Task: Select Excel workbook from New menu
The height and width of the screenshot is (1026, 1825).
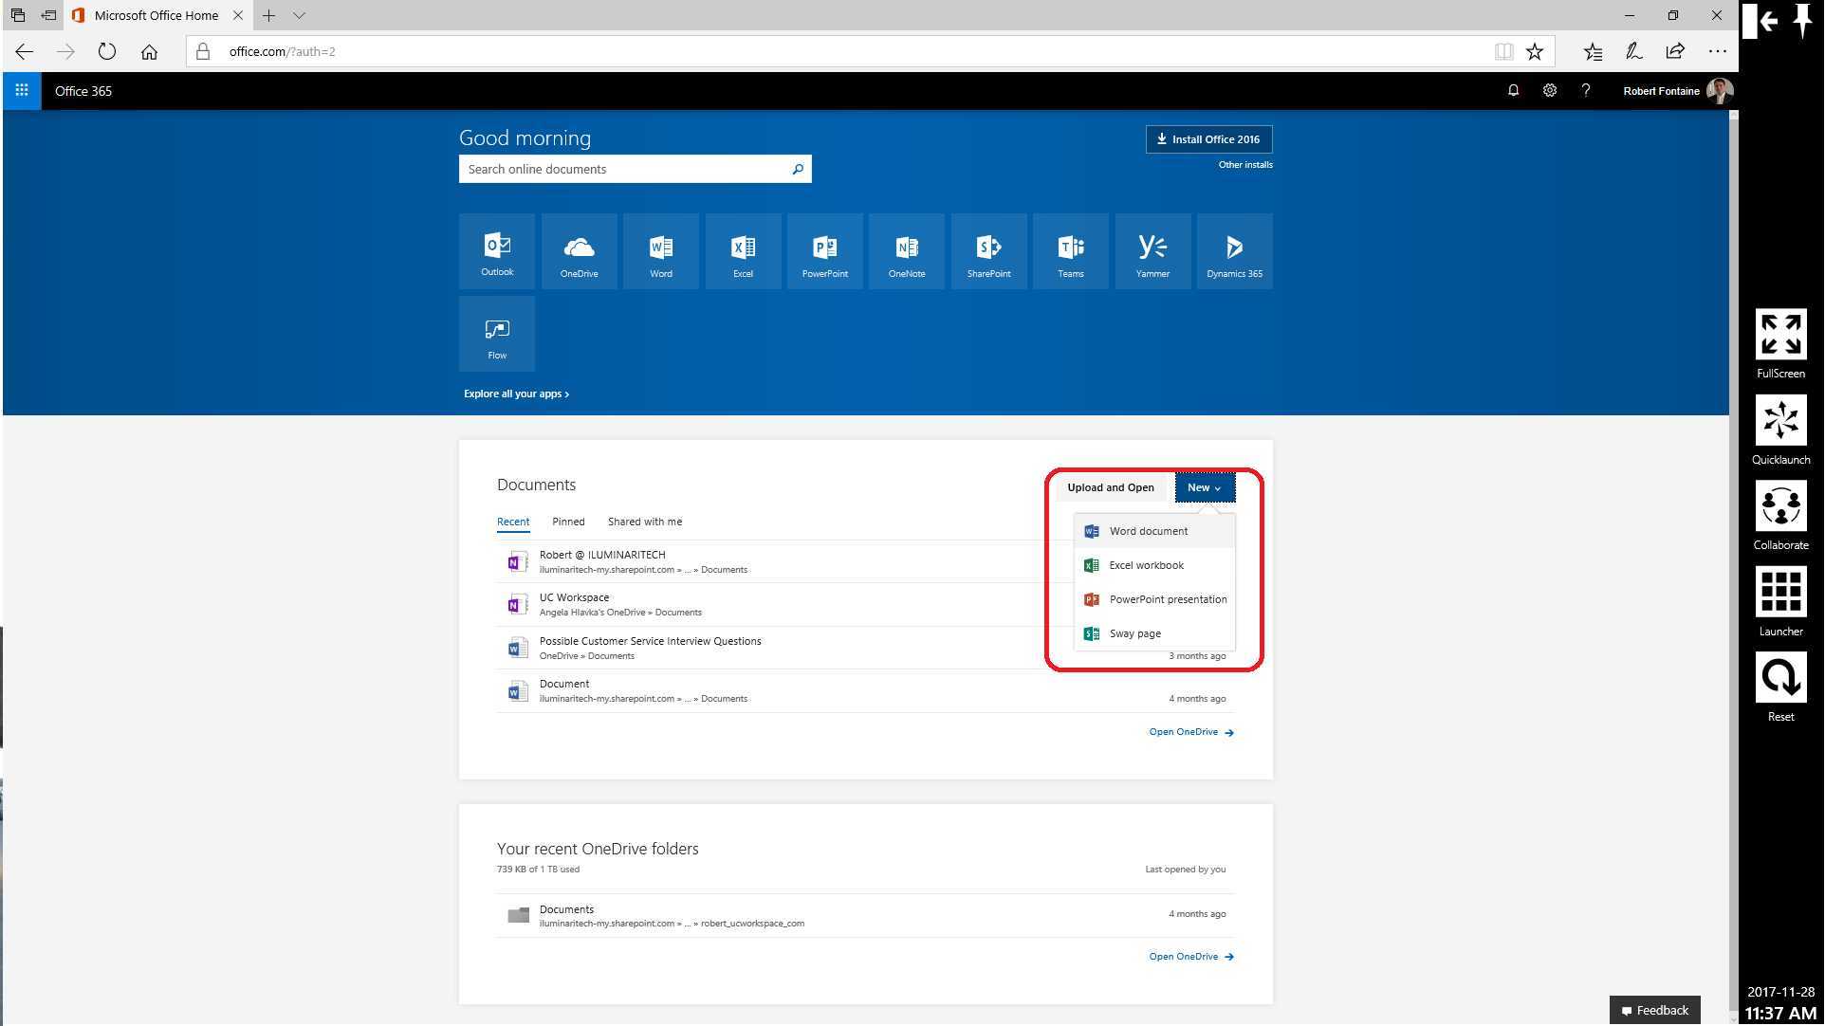Action: [x=1146, y=565]
